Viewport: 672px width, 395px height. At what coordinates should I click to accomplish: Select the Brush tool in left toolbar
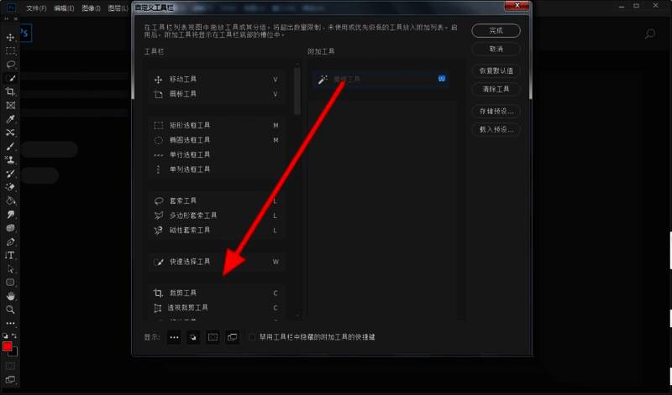point(10,147)
